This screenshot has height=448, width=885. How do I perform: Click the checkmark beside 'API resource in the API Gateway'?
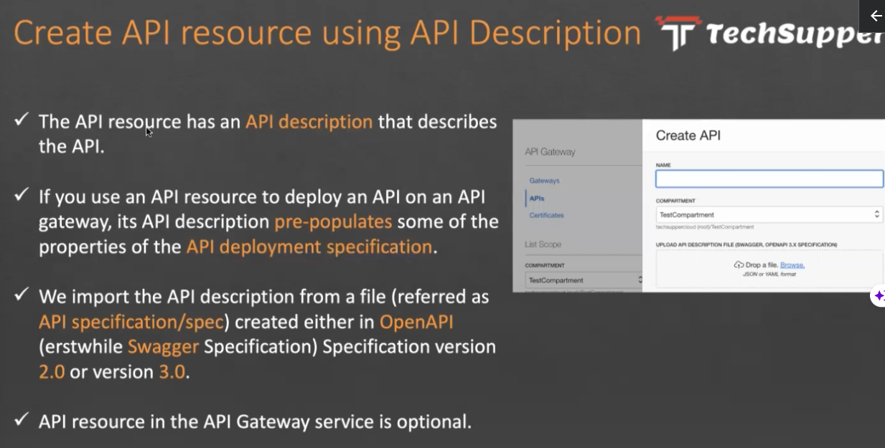tap(22, 420)
